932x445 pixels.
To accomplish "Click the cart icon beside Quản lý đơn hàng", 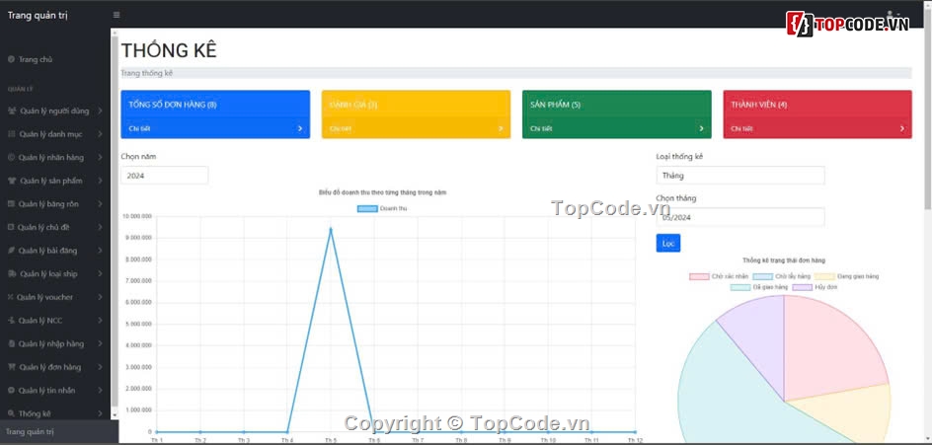I will 11,367.
